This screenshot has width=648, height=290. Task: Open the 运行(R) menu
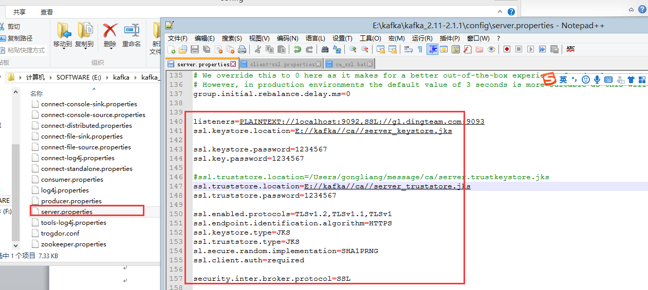(422, 38)
